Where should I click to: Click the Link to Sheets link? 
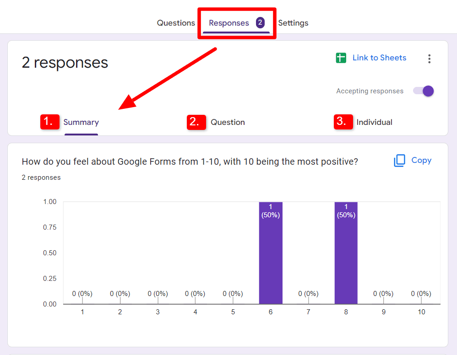pyautogui.click(x=379, y=58)
